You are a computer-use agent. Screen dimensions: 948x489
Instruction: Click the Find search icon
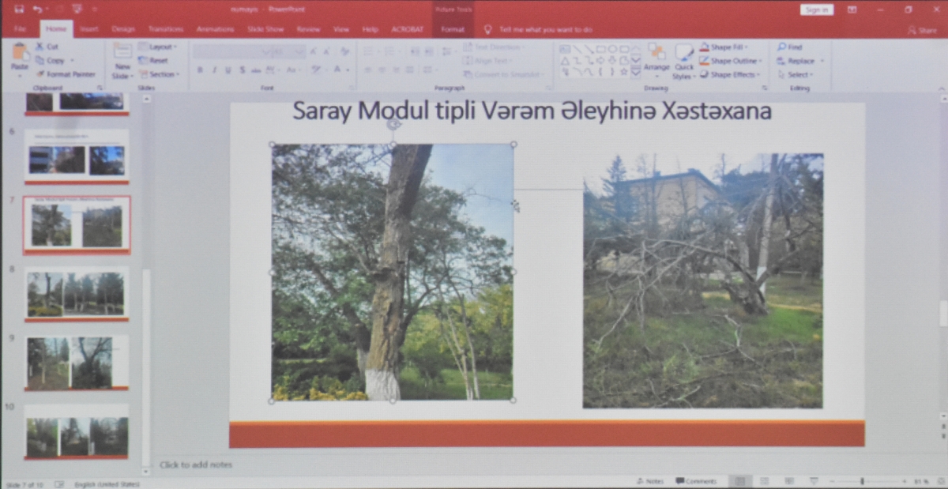782,47
